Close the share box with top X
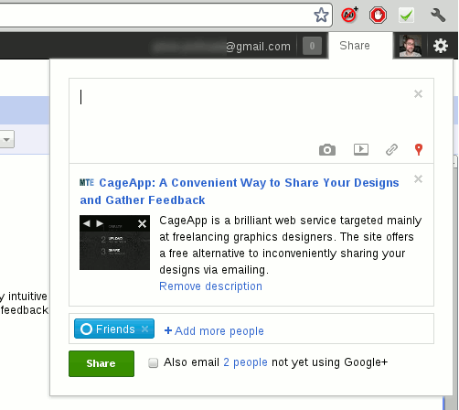Viewport: 459px width, 410px height. coord(418,94)
